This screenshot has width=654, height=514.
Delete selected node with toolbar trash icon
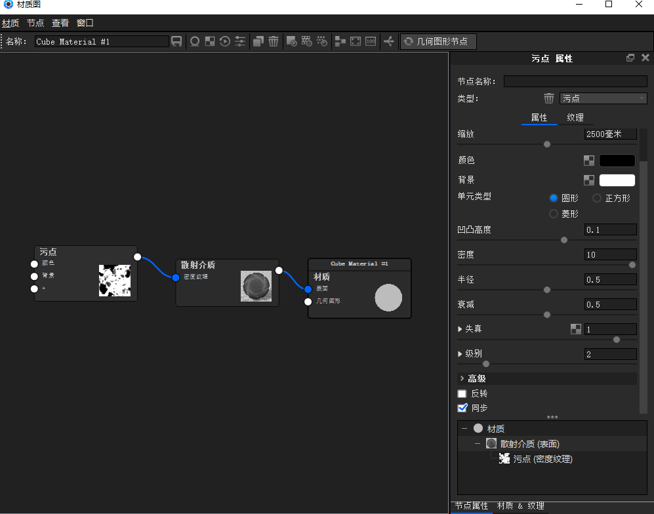273,41
